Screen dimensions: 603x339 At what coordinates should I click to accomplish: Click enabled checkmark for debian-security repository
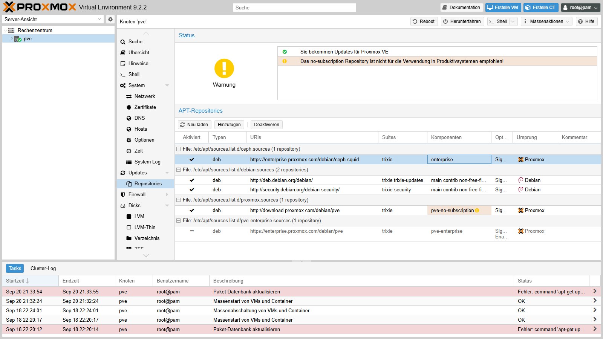[x=192, y=190]
